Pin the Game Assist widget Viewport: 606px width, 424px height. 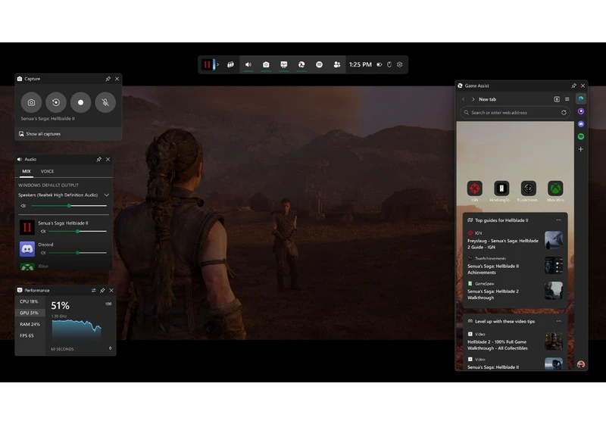click(x=573, y=86)
